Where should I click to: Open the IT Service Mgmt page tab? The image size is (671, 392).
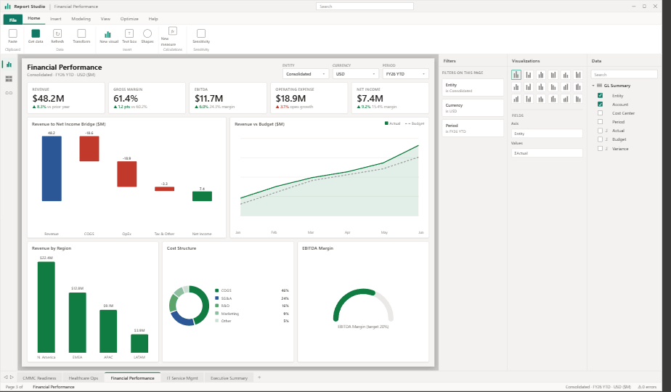[x=182, y=378]
